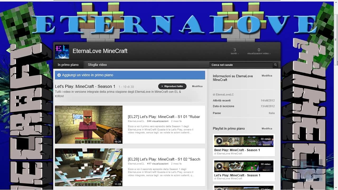Play the Let's Play Season 1 playlist icon

click(219, 166)
